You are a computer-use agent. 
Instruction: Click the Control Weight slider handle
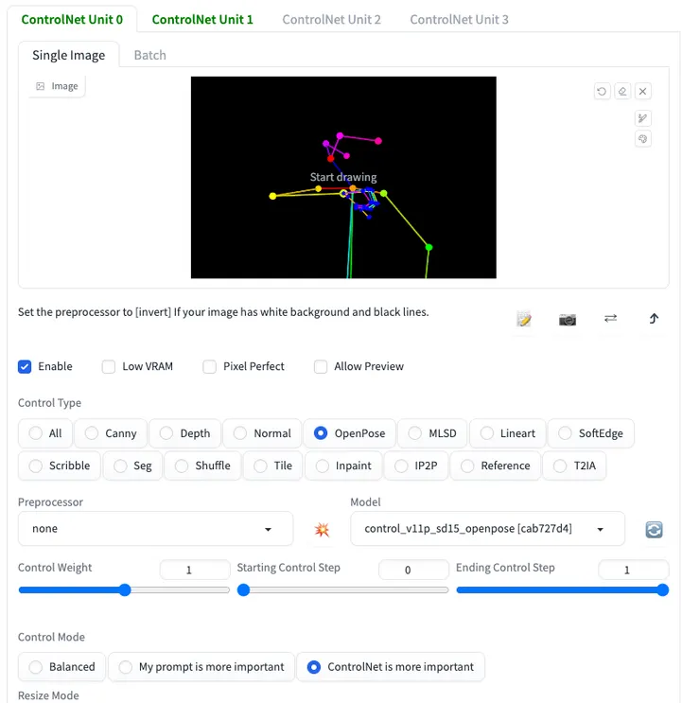tap(124, 590)
